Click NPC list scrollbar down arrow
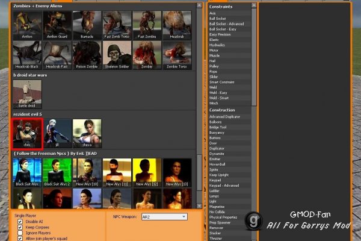 tap(199, 206)
